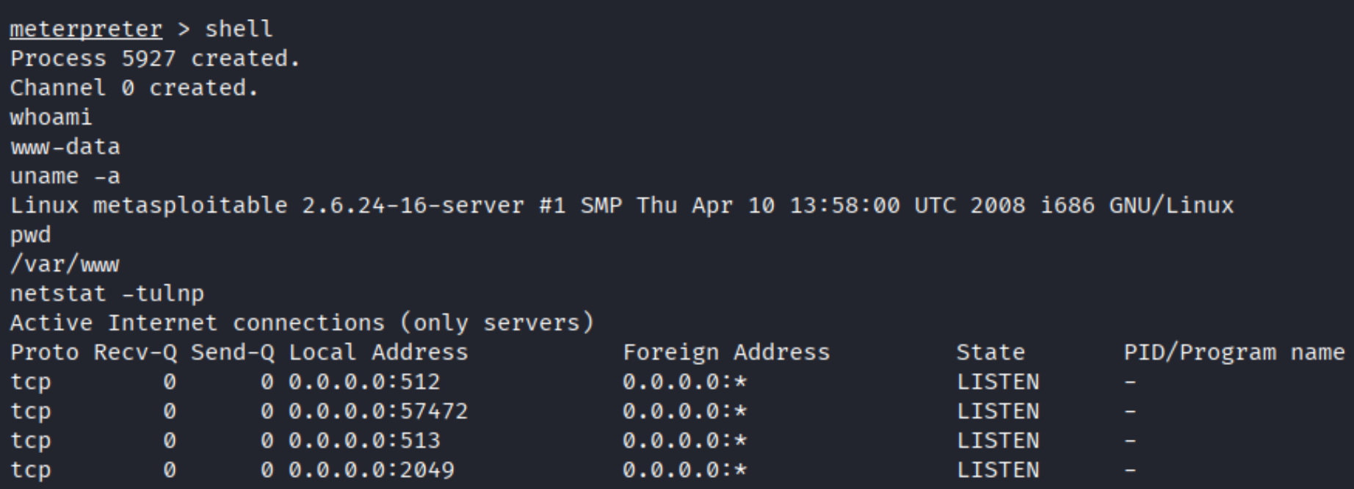The image size is (1354, 489).
Task: Click local address 0.0.0.0:57472
Action: coord(377,411)
